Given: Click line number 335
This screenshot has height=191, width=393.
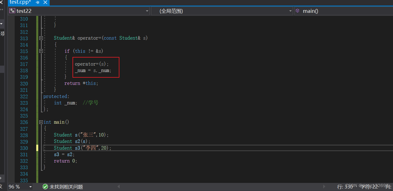Looking at the screenshot, I should [x=24, y=180].
